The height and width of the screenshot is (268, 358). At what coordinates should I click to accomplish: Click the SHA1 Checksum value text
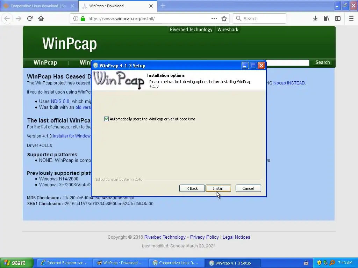108,204
